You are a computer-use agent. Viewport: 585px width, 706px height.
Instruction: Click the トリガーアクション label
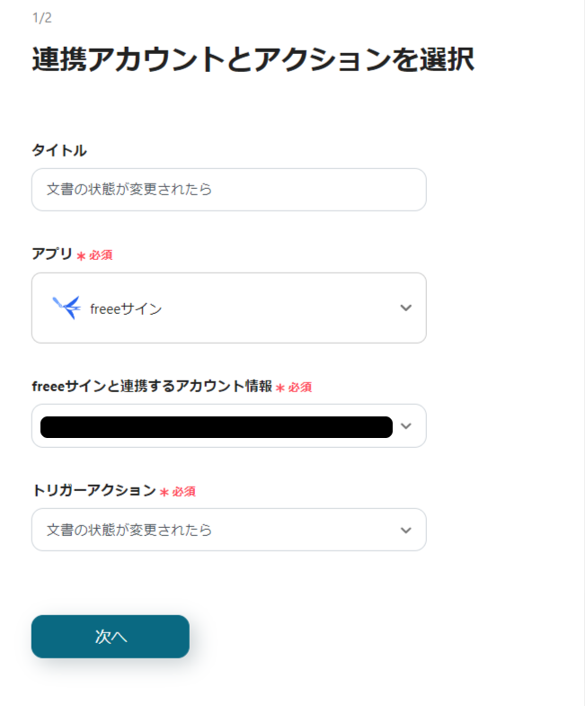coord(93,491)
